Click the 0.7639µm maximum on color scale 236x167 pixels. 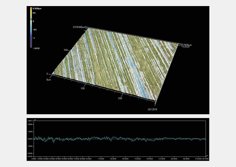[x=37, y=8]
